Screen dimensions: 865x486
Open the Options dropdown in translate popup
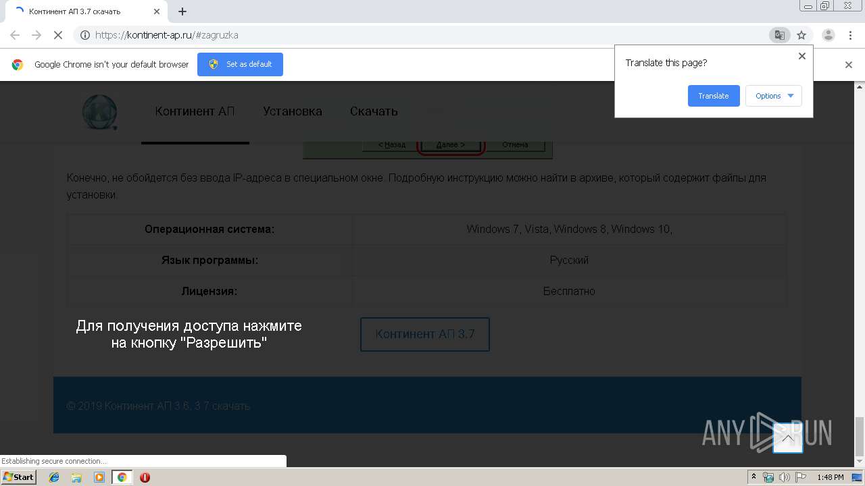[774, 96]
